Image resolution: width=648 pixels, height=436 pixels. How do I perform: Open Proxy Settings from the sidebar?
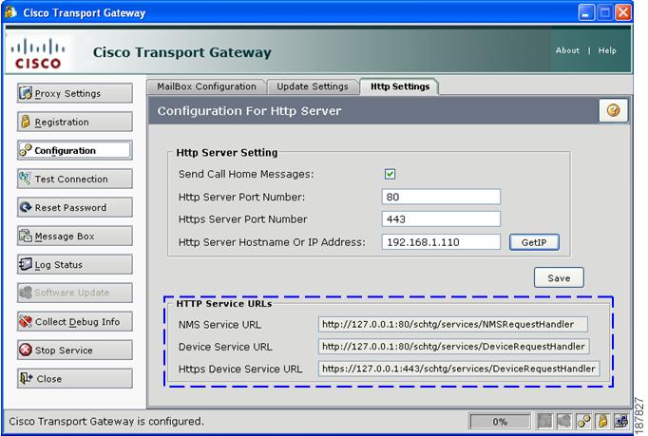[75, 93]
